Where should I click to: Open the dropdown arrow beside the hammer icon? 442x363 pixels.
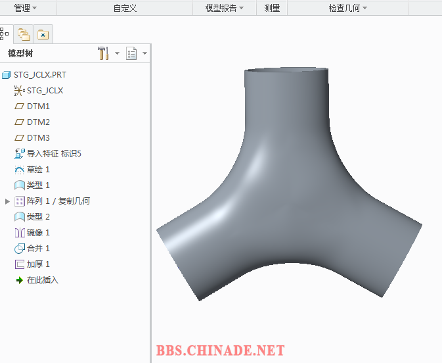click(x=117, y=54)
